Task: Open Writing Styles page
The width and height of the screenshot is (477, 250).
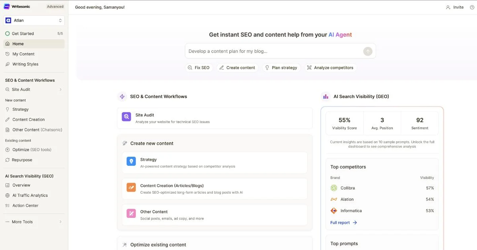Action: pyautogui.click(x=34, y=64)
